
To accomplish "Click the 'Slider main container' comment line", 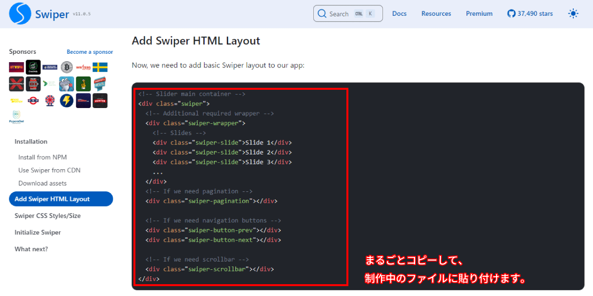I will pyautogui.click(x=192, y=94).
